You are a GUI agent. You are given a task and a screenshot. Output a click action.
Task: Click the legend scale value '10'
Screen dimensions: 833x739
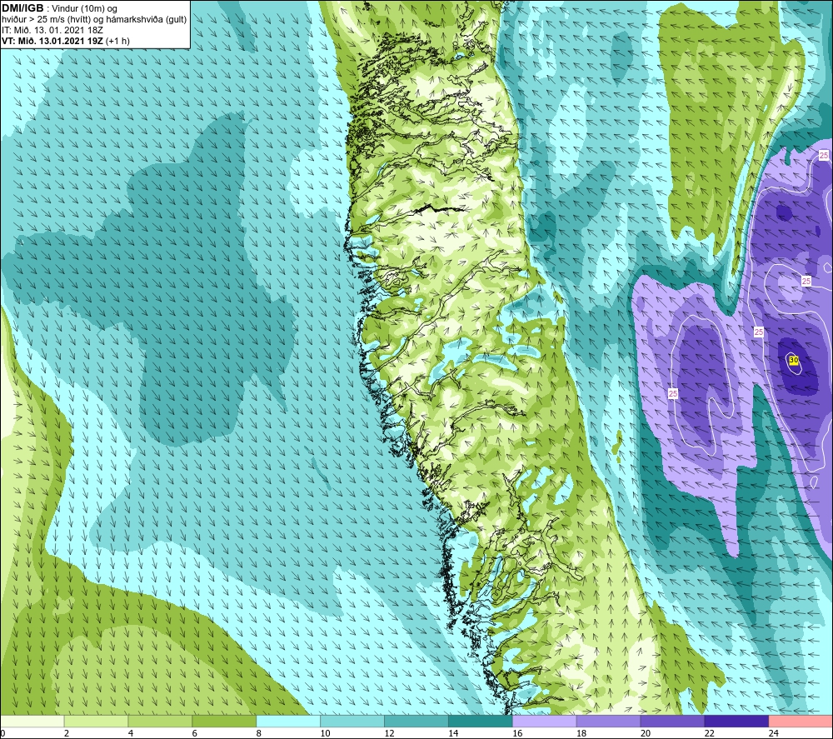325,733
